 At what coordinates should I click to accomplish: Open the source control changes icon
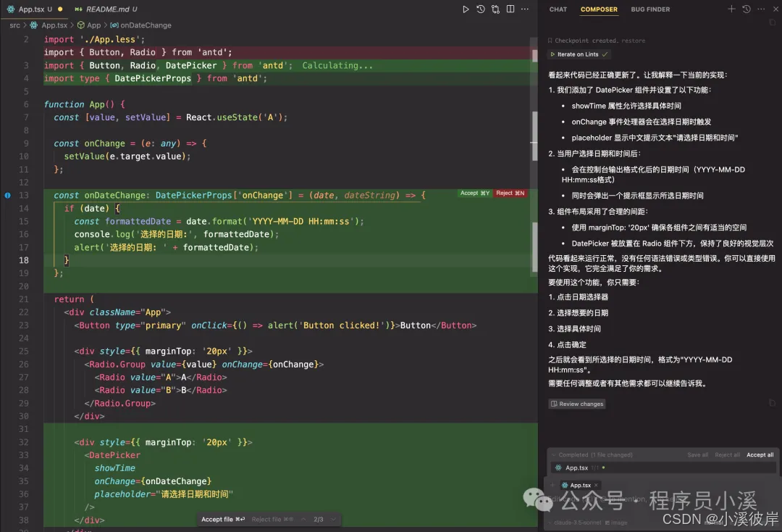coord(495,9)
